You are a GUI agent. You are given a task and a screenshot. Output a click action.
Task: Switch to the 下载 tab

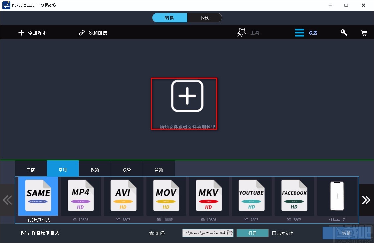click(x=205, y=17)
